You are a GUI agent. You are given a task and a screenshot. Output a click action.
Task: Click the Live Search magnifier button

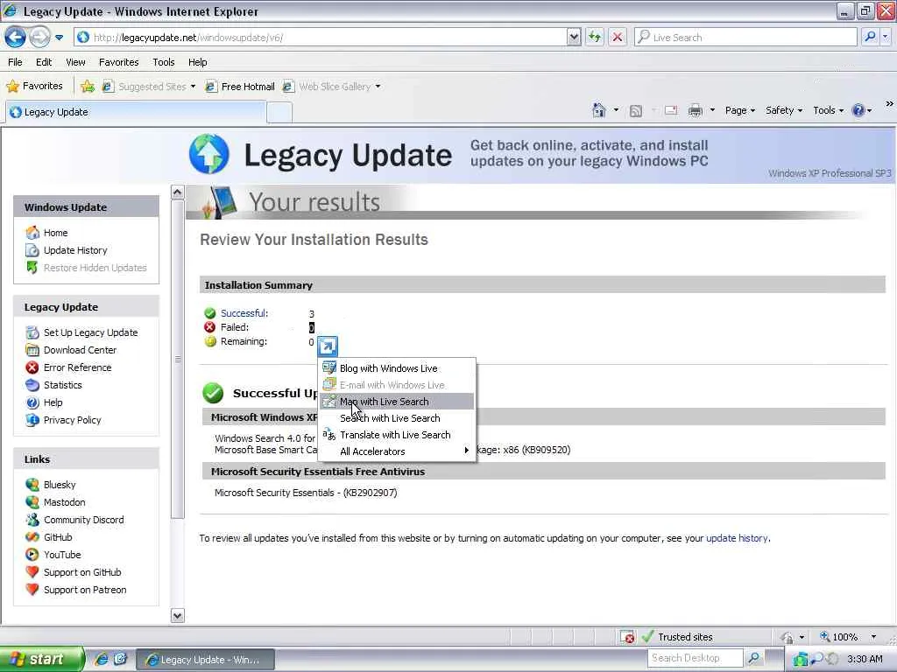870,37
